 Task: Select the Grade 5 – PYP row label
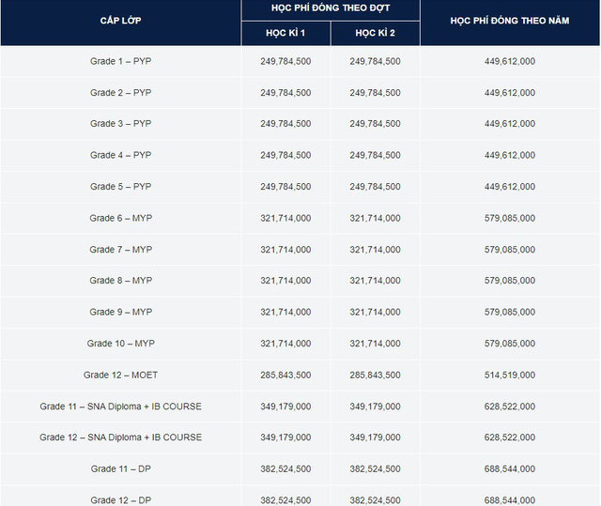pyautogui.click(x=120, y=187)
